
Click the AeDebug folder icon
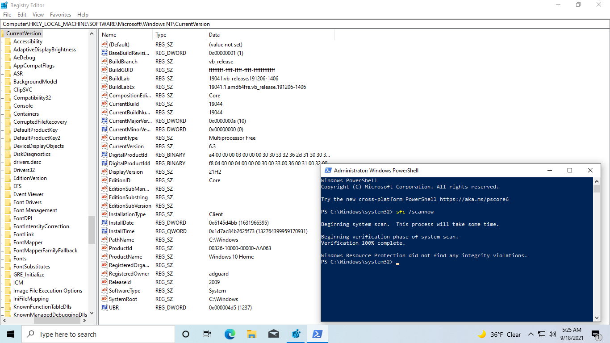tap(8, 58)
